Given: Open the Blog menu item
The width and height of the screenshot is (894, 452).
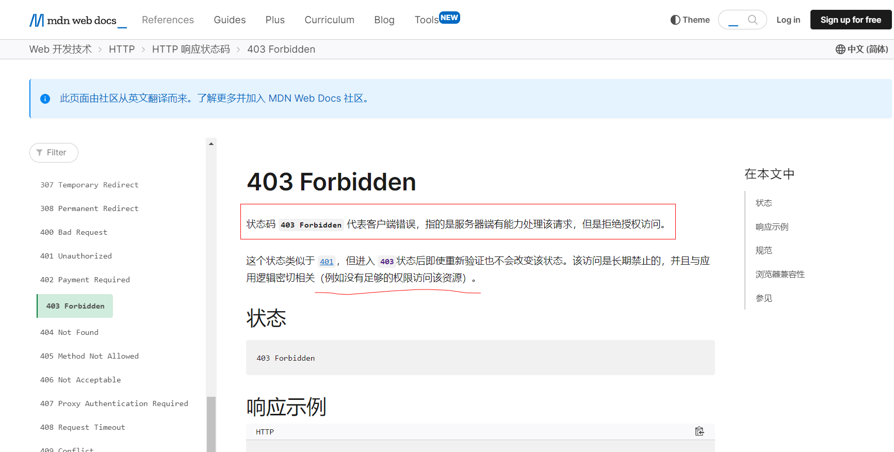Looking at the screenshot, I should pyautogui.click(x=384, y=20).
